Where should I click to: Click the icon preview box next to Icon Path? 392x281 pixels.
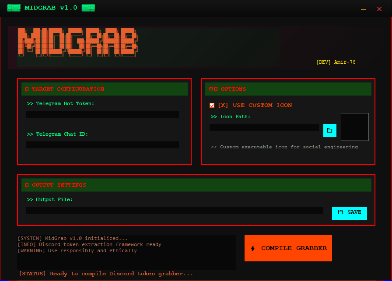click(x=354, y=127)
